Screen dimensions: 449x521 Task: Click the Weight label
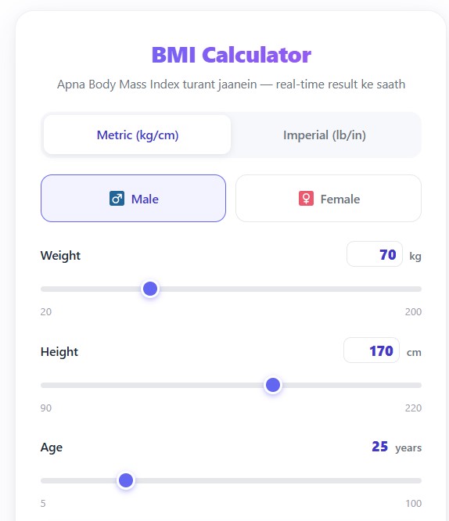60,256
